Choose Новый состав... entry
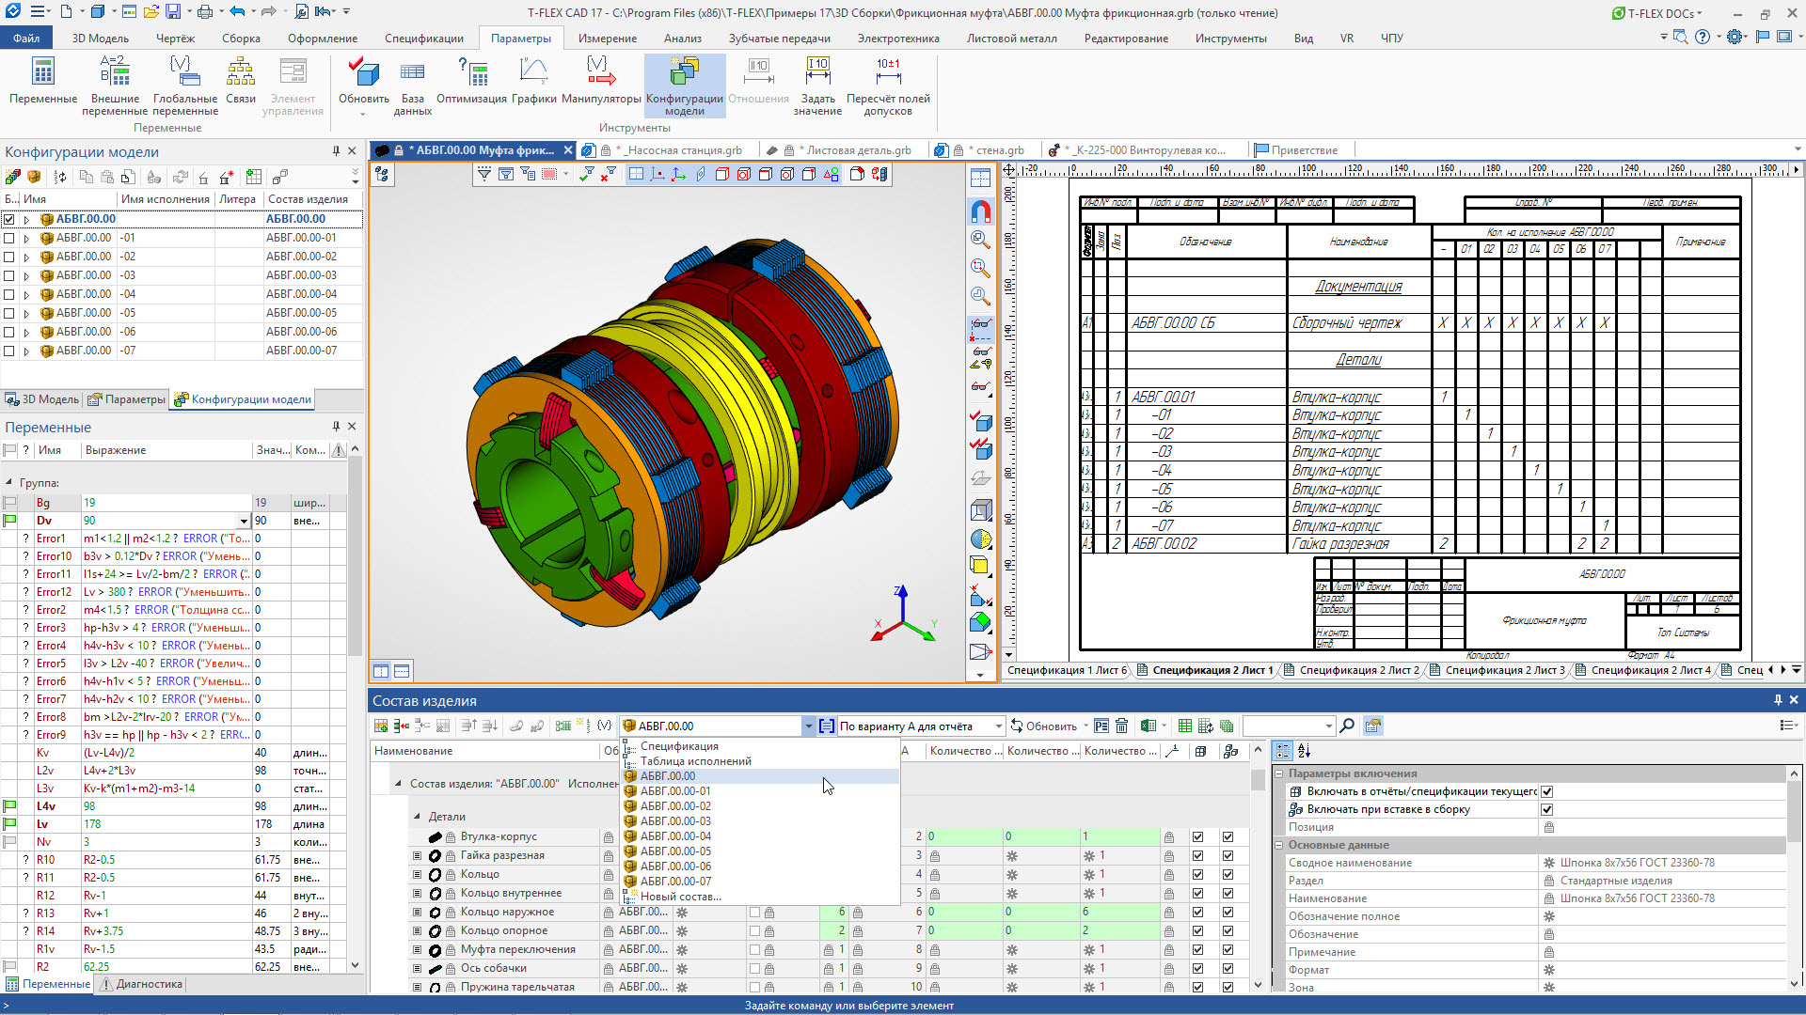Viewport: 1806px width, 1015px height. pos(680,897)
